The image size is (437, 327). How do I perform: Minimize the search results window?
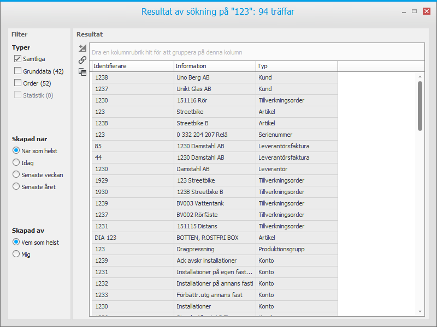403,11
